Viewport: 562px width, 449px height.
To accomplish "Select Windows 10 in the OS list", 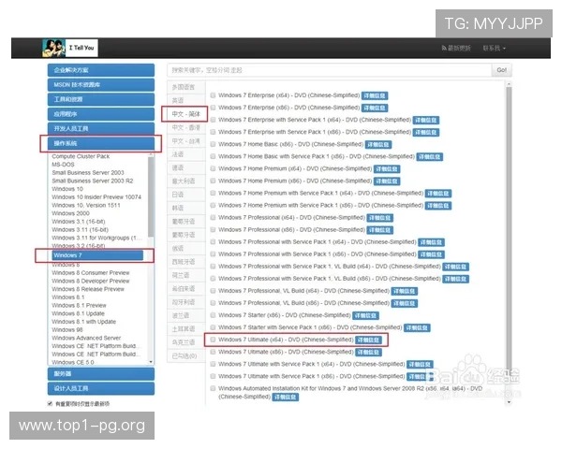I will tap(67, 189).
